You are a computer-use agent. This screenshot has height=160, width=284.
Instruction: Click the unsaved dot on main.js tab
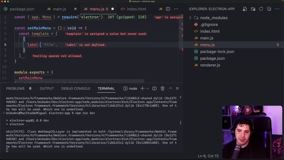tap(75, 9)
